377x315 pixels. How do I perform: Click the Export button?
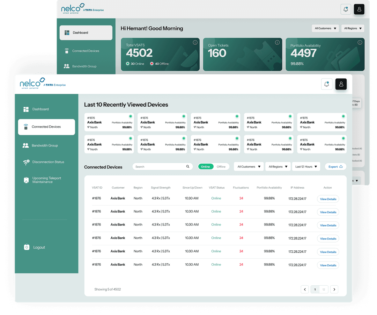[335, 167]
